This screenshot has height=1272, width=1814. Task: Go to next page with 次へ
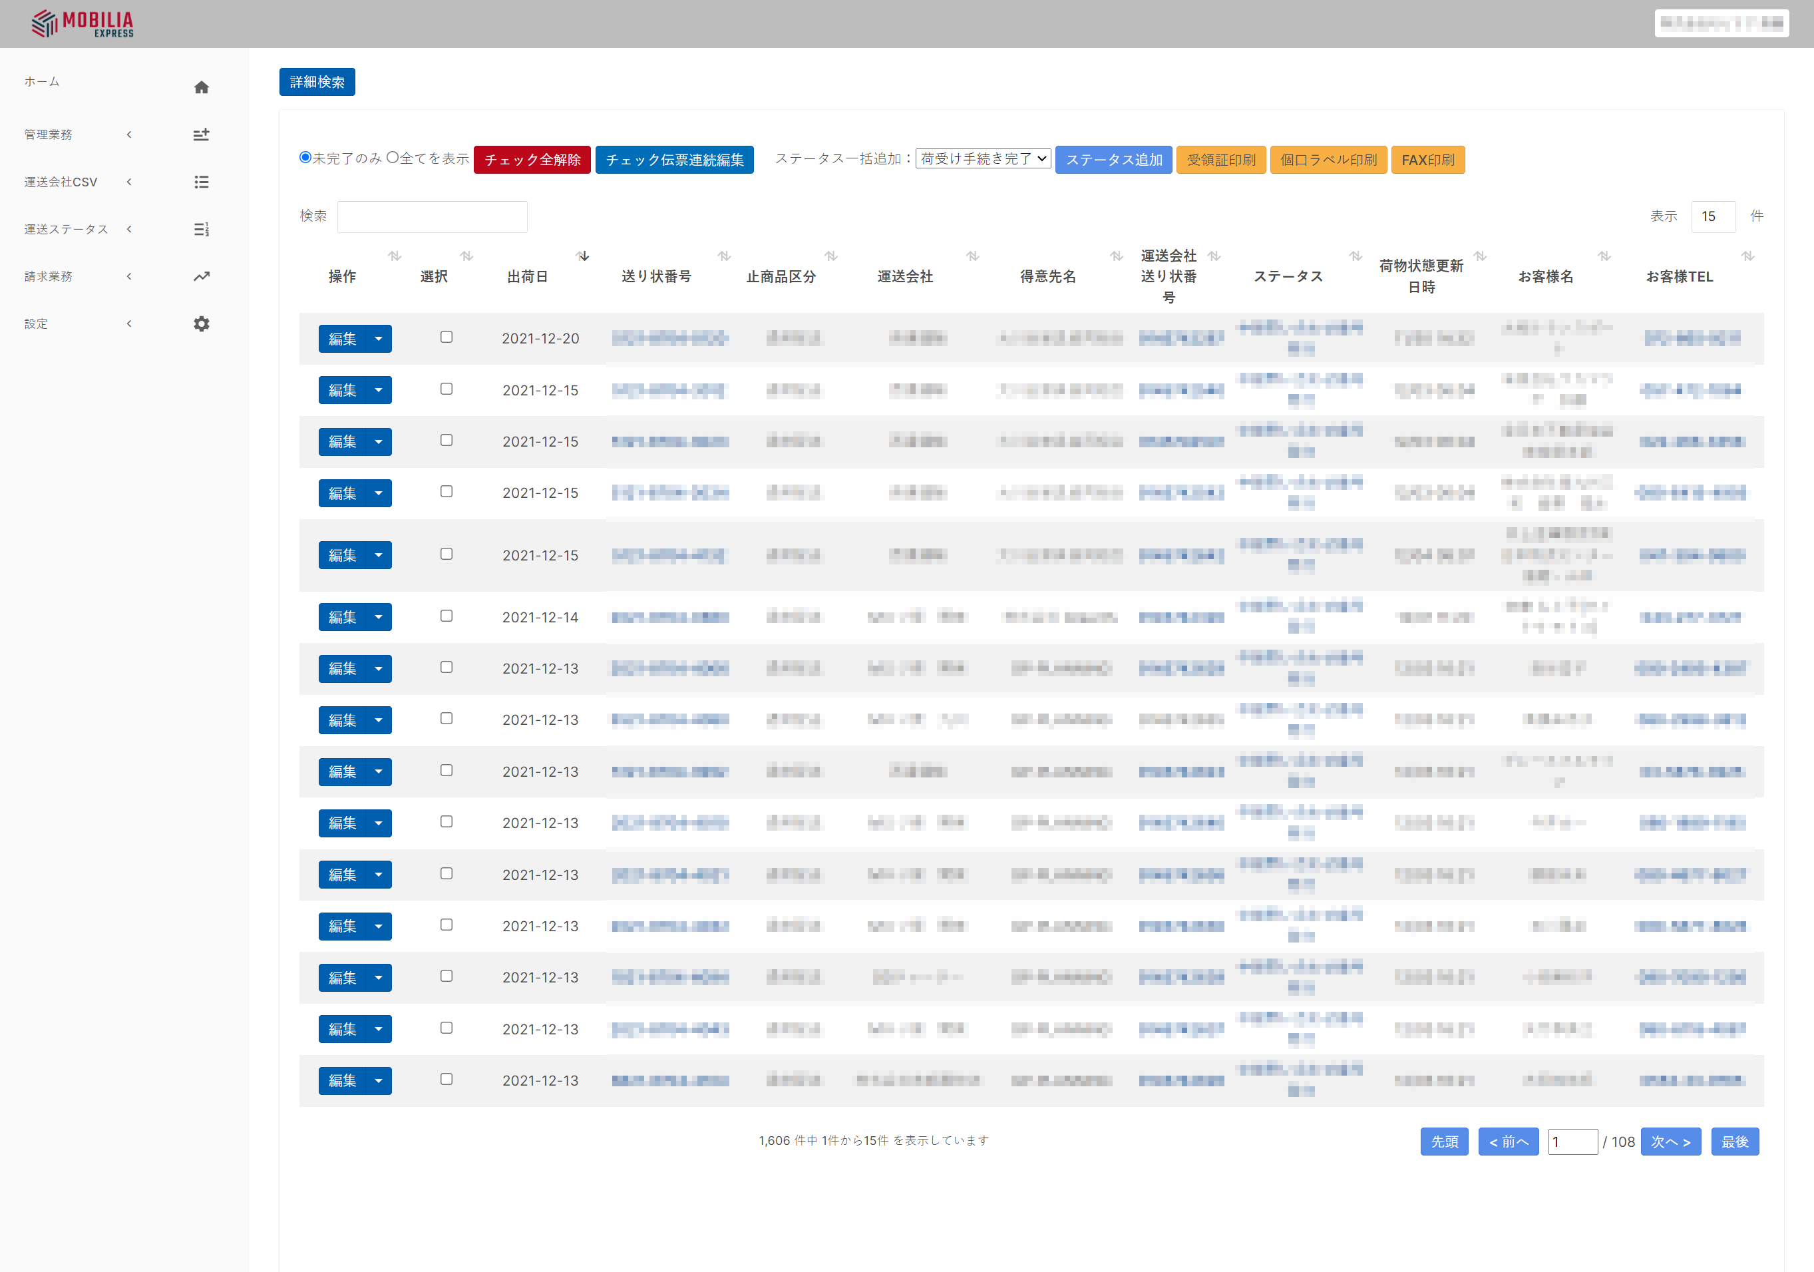(1670, 1142)
